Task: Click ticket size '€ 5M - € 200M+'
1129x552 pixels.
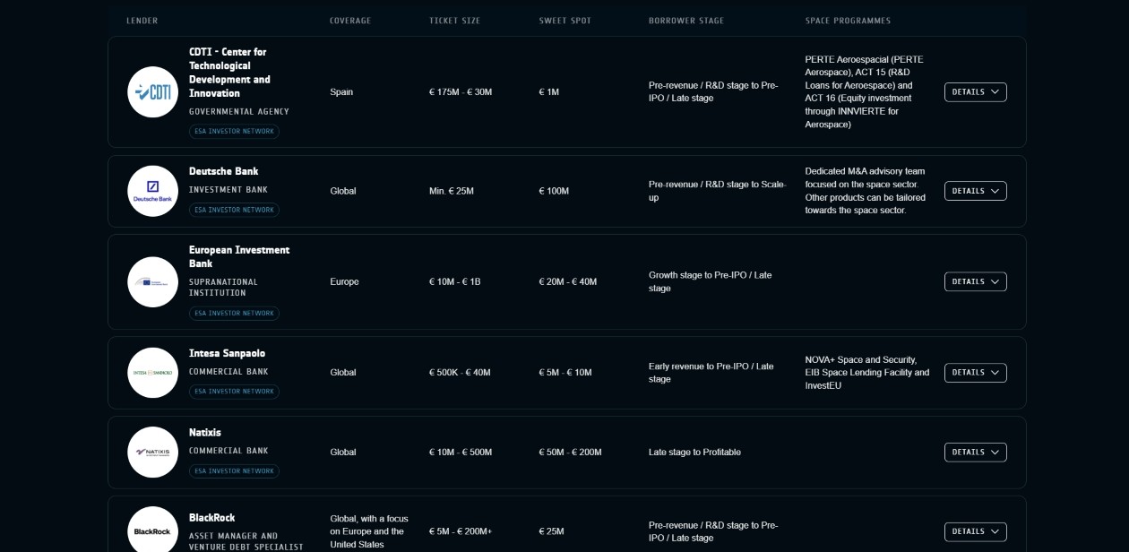Action: 461,531
